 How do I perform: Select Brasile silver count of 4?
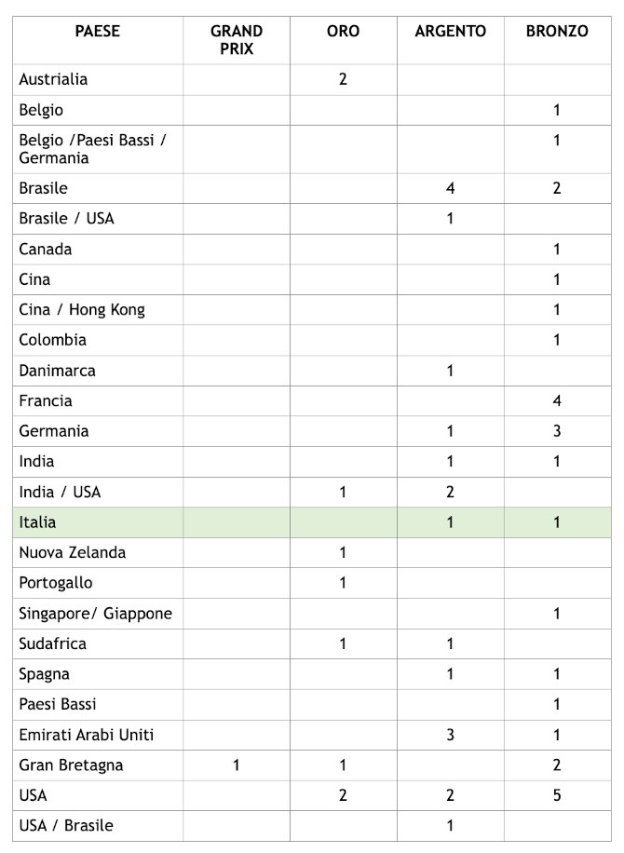pyautogui.click(x=450, y=188)
